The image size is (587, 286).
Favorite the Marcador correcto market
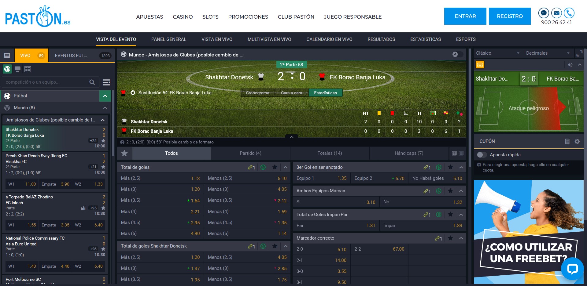tap(450, 238)
